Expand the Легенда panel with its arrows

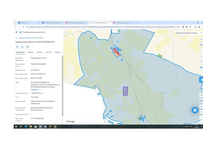(105, 121)
